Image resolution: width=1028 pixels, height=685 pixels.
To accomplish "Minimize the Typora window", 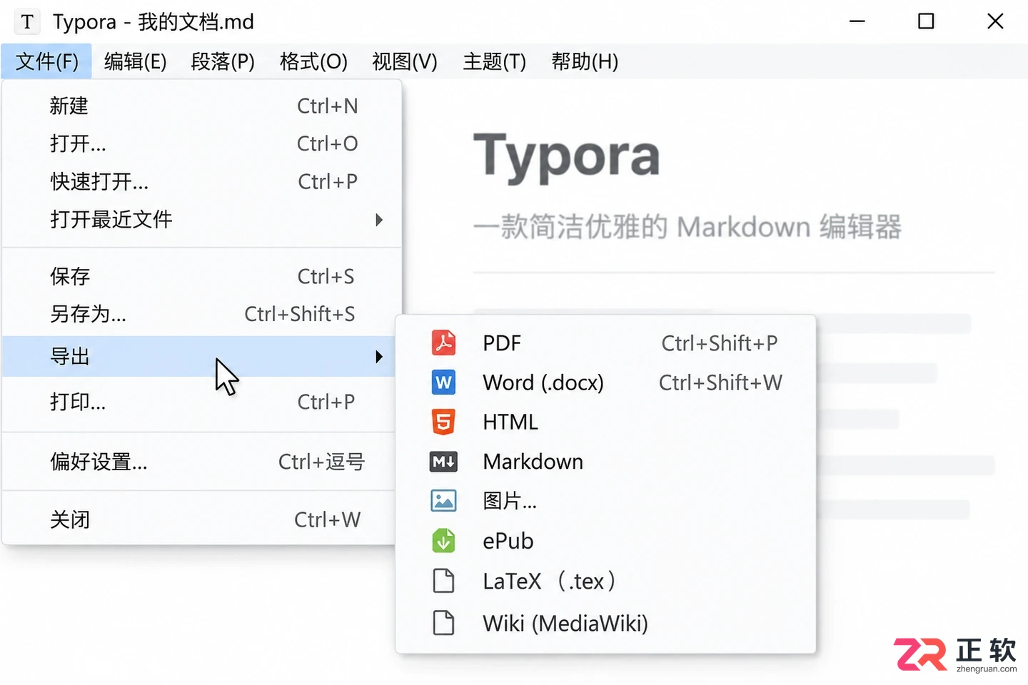I will 857,21.
